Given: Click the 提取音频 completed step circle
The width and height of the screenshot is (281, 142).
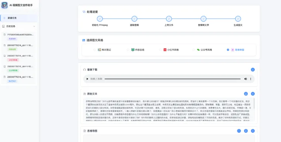Looking at the screenshot, I should (134, 19).
